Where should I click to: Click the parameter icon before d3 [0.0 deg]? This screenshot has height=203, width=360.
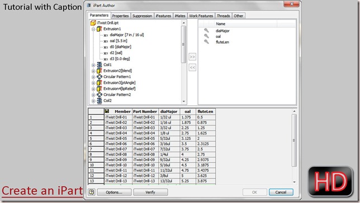pyautogui.click(x=106, y=59)
